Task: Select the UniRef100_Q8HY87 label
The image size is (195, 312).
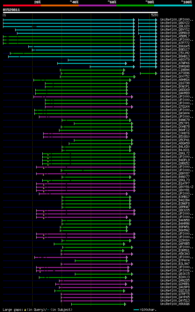Action: coord(175,174)
